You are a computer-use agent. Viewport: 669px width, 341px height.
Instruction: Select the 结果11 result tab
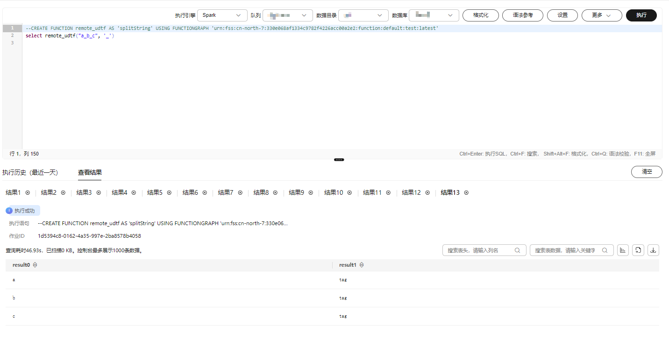click(372, 192)
